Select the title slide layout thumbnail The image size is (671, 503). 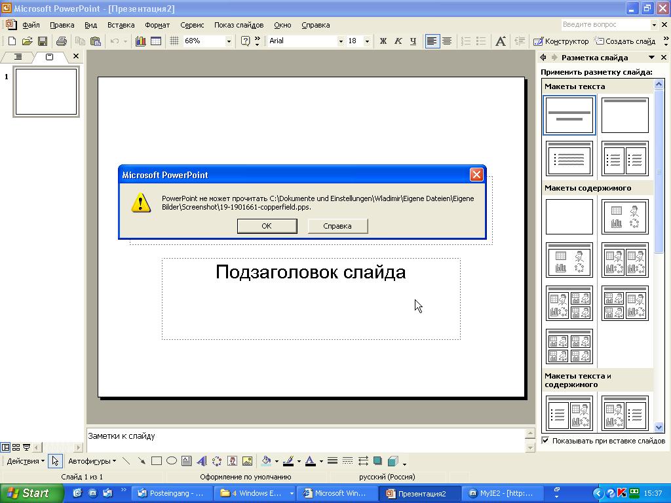point(569,115)
